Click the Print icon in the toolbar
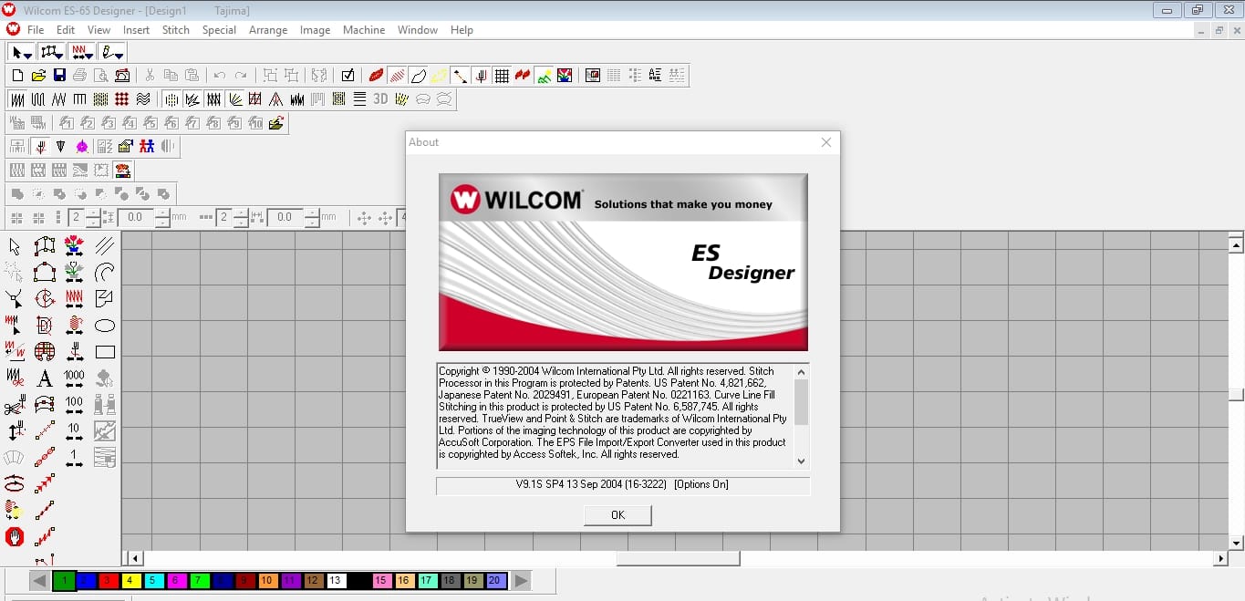This screenshot has height=601, width=1245. (x=80, y=76)
